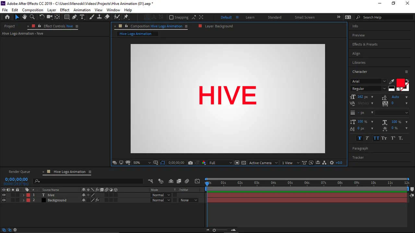
Task: Click the composition mini-flowchart timeline icon
Action: (150, 181)
